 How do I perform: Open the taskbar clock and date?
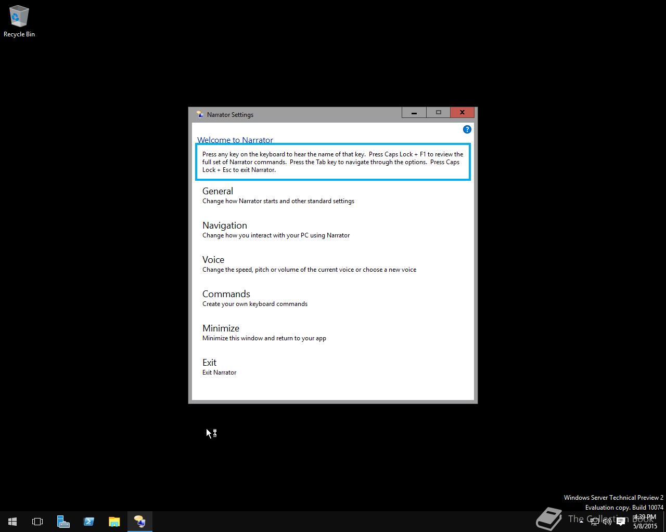(645, 522)
